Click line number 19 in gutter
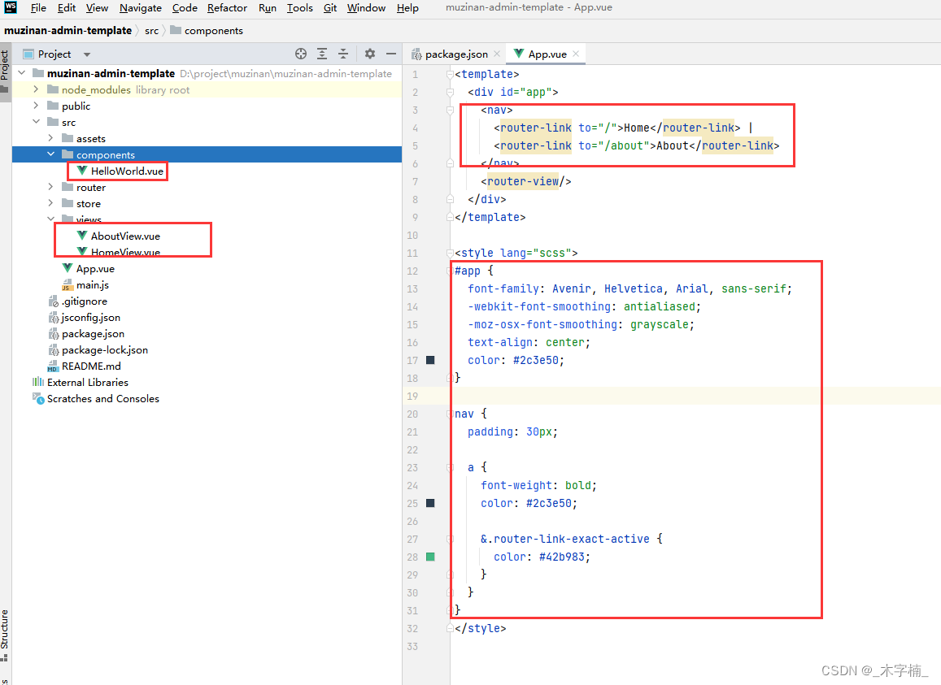This screenshot has width=941, height=685. point(412,396)
